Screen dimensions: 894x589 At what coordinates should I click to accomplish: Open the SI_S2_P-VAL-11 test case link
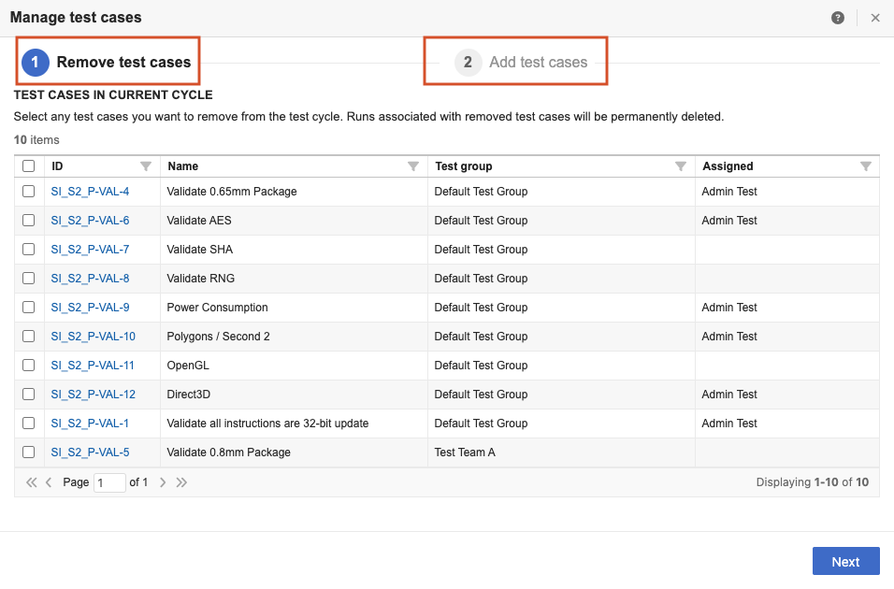93,366
